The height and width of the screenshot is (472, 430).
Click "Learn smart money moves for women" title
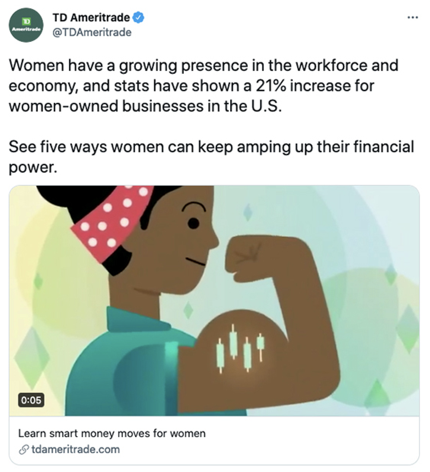[112, 433]
